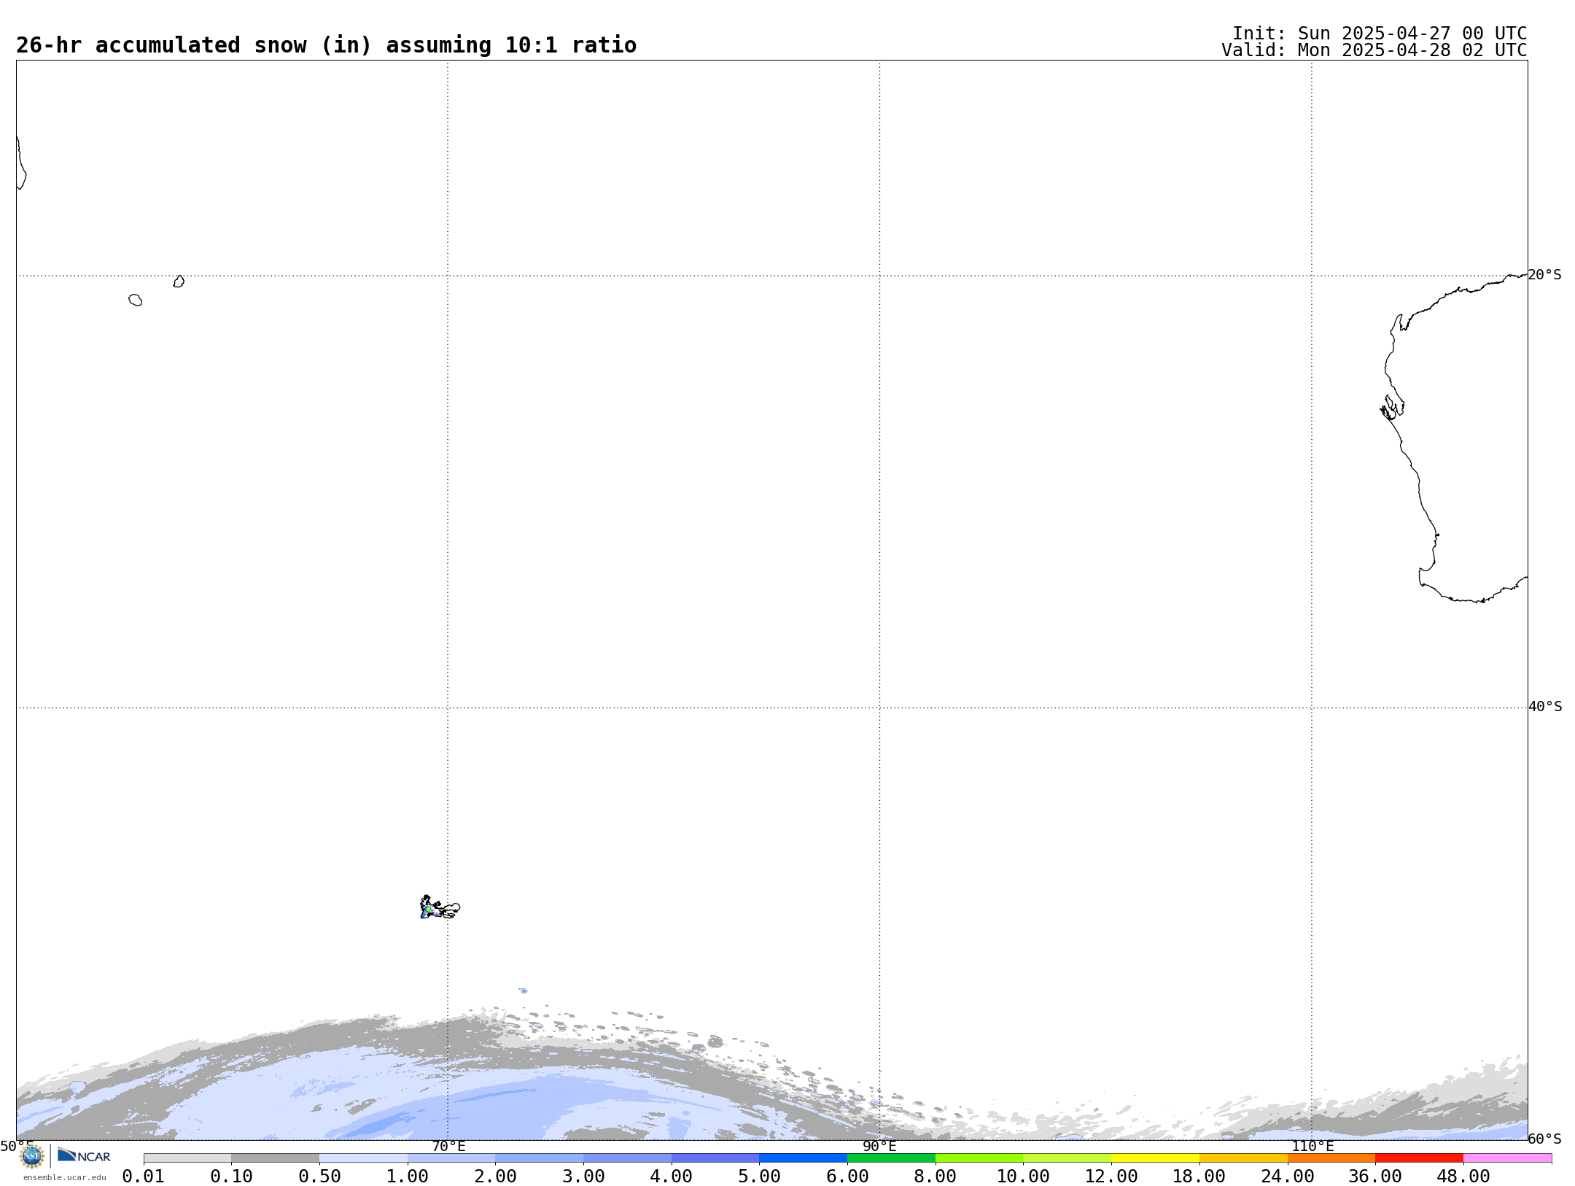Viewport: 1575px width, 1186px height.
Task: Click the 40°S latitude label
Action: (x=1545, y=707)
